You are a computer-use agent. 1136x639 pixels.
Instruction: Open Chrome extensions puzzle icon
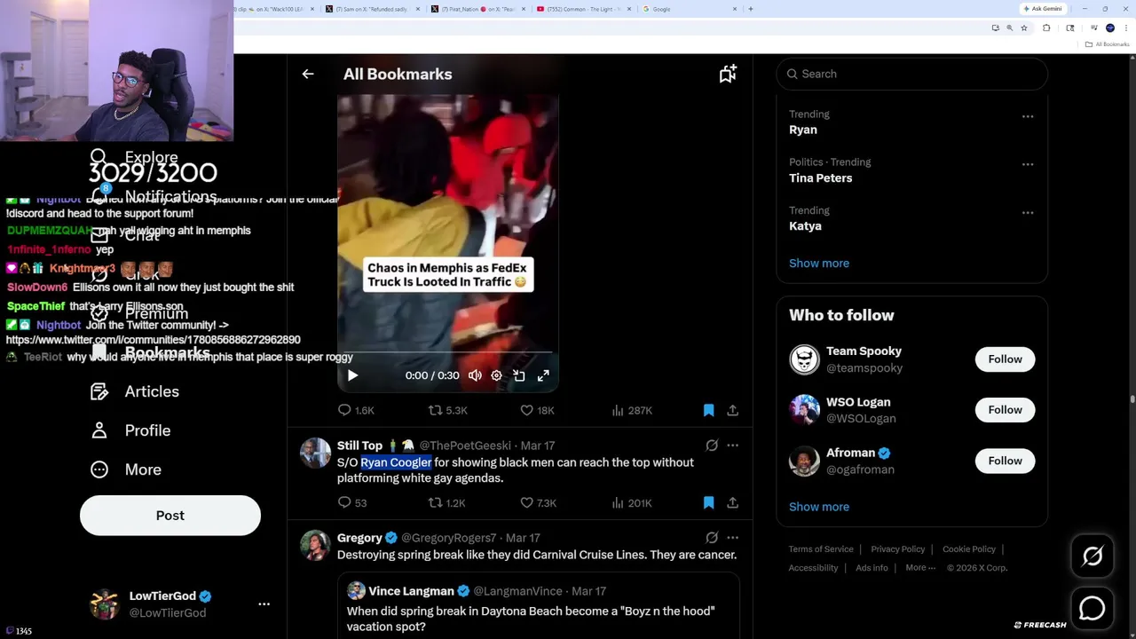1045,28
